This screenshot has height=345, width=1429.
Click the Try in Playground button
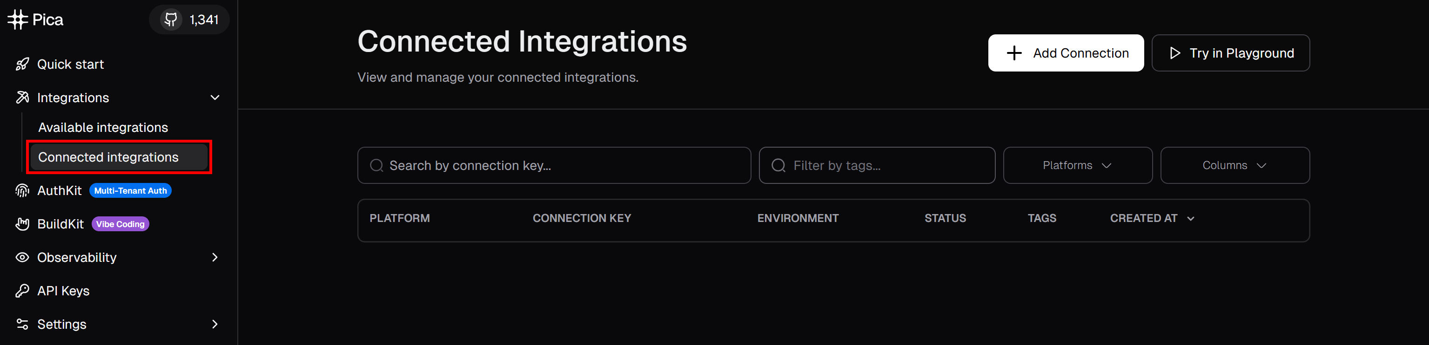pyautogui.click(x=1230, y=53)
